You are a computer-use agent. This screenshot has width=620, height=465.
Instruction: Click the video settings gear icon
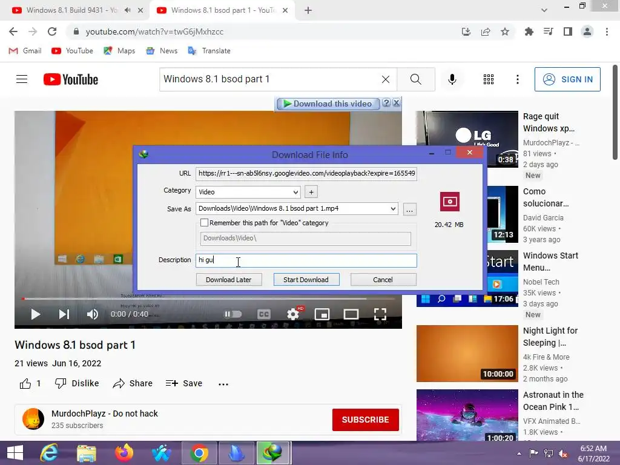pos(293,314)
